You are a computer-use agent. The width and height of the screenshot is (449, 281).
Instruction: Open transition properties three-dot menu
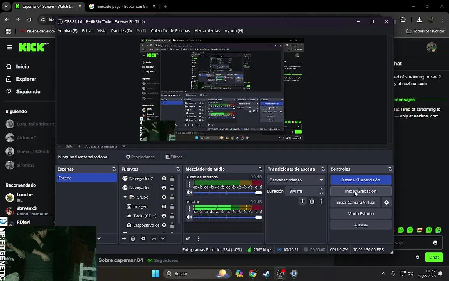pos(321,201)
